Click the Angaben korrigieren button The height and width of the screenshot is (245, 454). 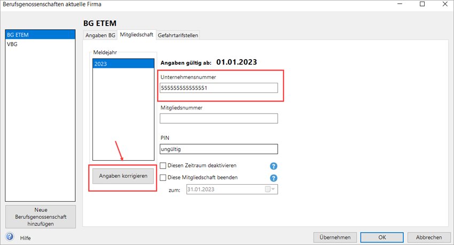click(x=123, y=176)
